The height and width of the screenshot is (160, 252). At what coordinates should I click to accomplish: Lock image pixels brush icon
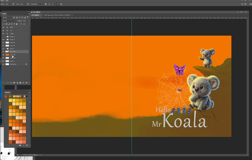pos(9,24)
